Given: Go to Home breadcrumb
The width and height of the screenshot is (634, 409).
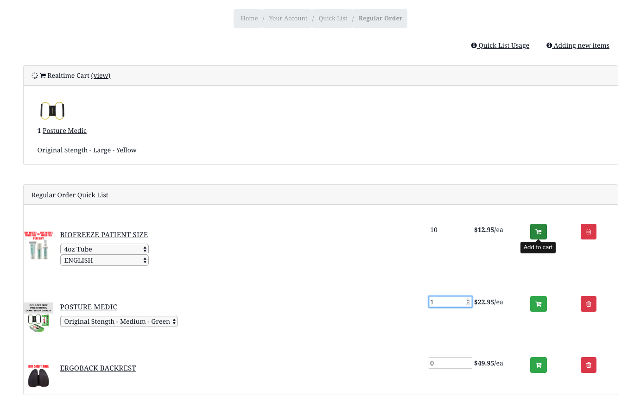Looking at the screenshot, I should point(249,19).
